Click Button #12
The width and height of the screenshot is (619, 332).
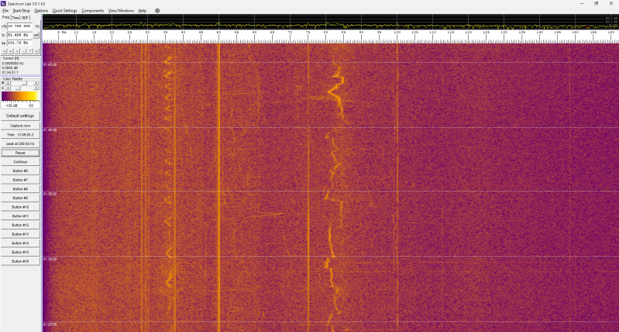tap(20, 225)
